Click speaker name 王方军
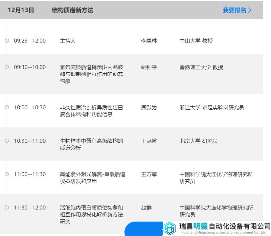This screenshot has width=271, height=236. (x=149, y=174)
